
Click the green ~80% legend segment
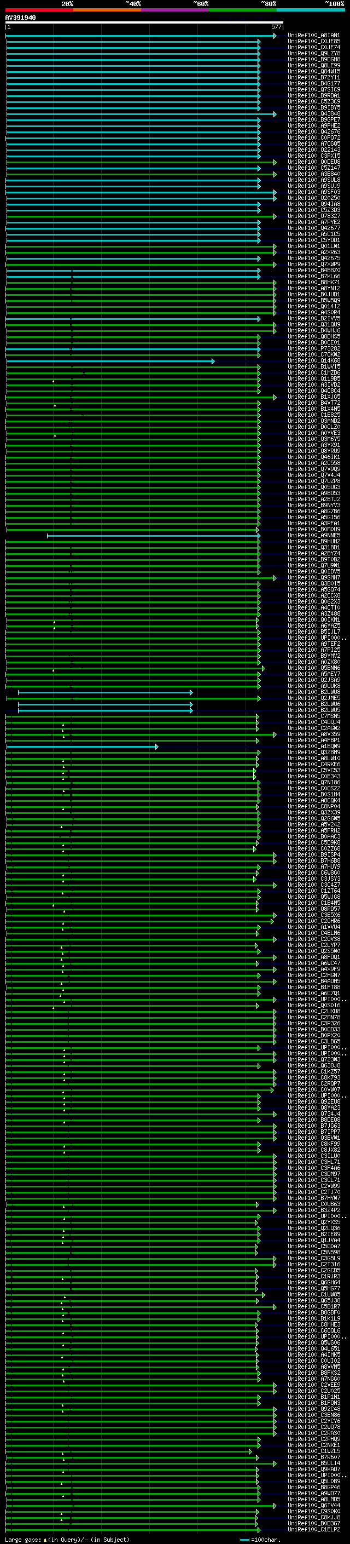[243, 10]
